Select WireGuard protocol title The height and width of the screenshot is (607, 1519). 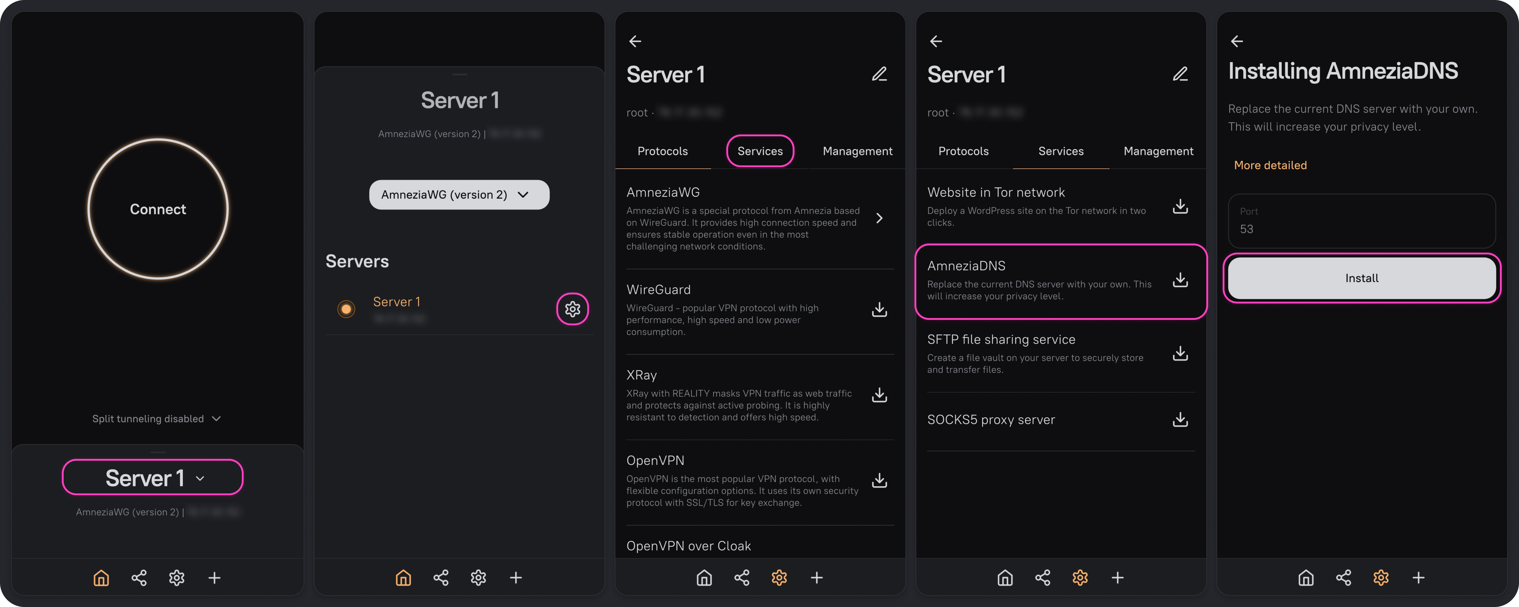658,289
